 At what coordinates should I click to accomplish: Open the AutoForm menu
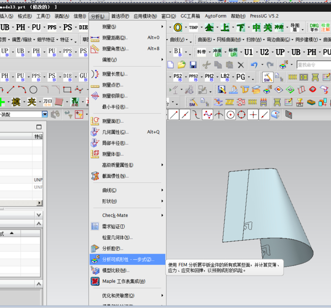216,16
